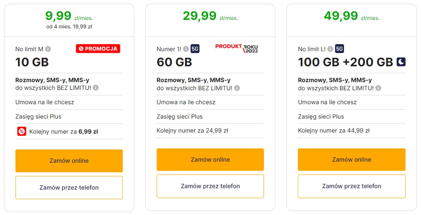Click Zamów online for the 10 GB plan
421x215 pixels.
(x=69, y=160)
